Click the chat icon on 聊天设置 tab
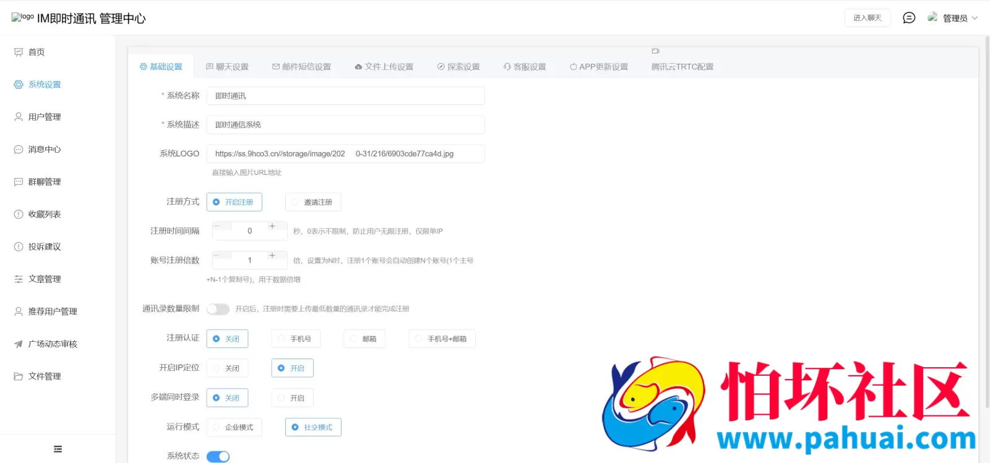 point(210,67)
